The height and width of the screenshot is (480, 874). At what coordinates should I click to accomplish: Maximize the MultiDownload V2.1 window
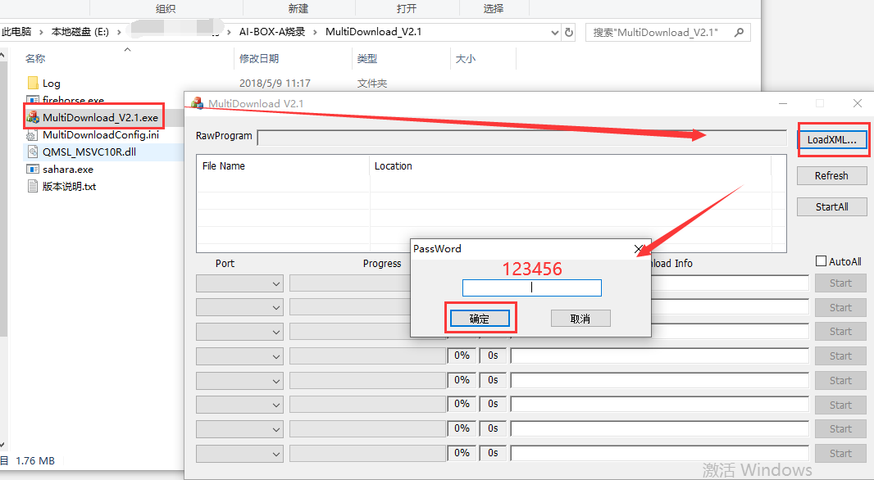[x=819, y=103]
